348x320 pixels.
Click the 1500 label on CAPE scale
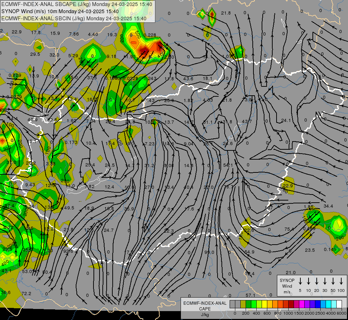[x=299, y=313]
